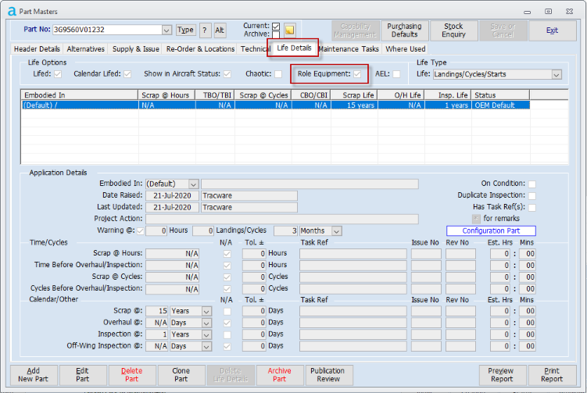Go to the Where Used tab
This screenshot has height=393, width=587.
pos(406,49)
